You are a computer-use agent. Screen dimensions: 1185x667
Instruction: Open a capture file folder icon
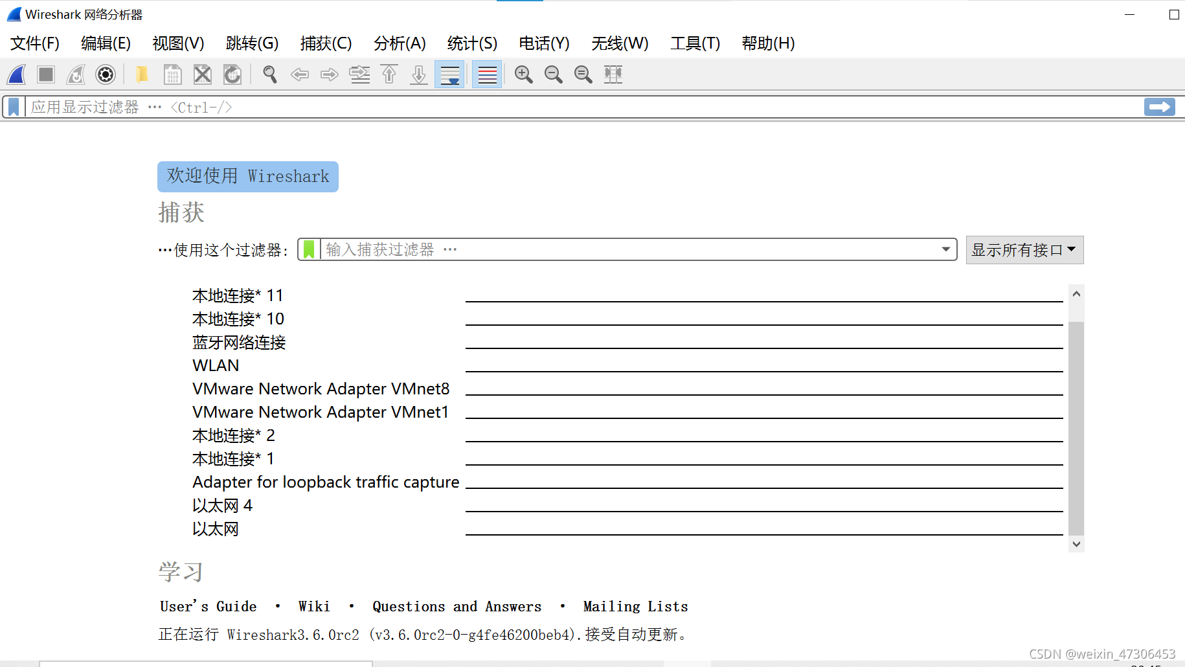[x=142, y=74]
